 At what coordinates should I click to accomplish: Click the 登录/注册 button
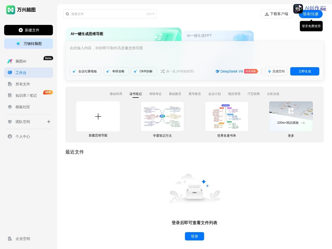[x=311, y=14]
